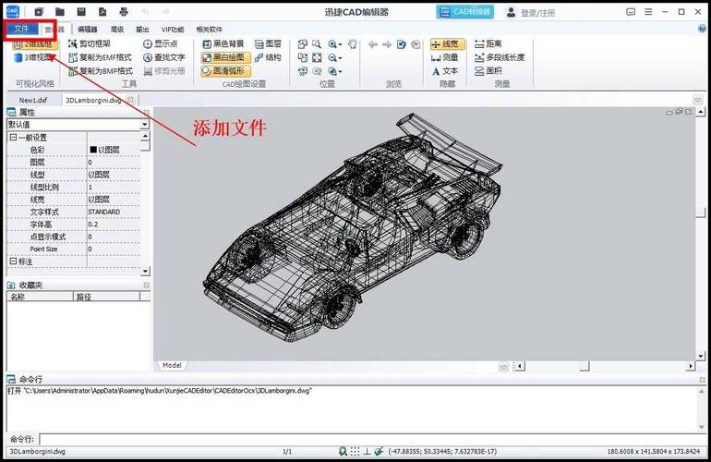Screen dimensions: 711x462
Task: Toggle 2维线框 wireframe mode
Action: click(x=35, y=44)
